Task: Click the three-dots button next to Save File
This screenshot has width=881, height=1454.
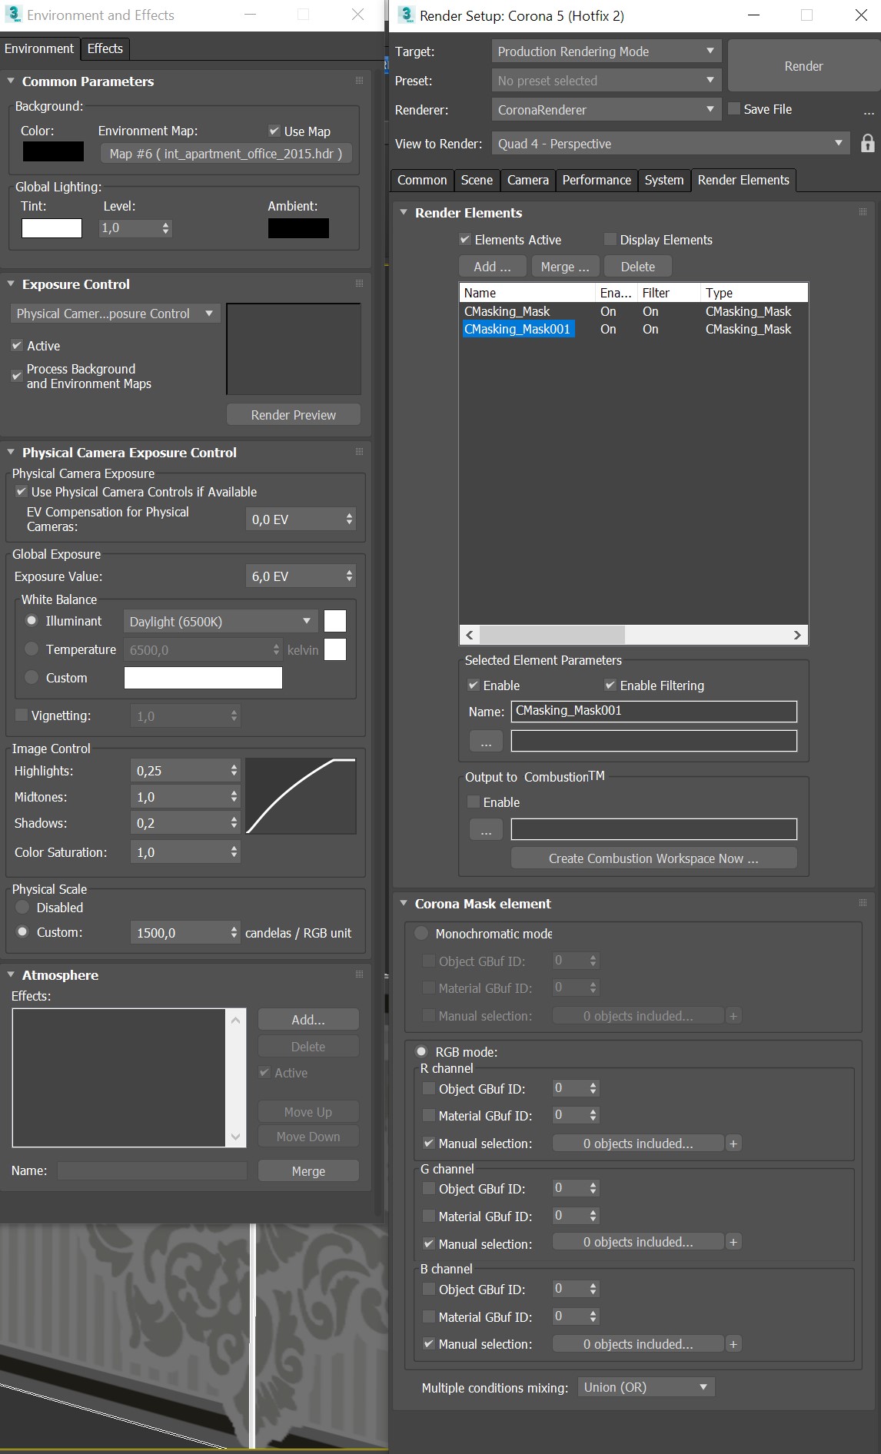Action: 869,111
